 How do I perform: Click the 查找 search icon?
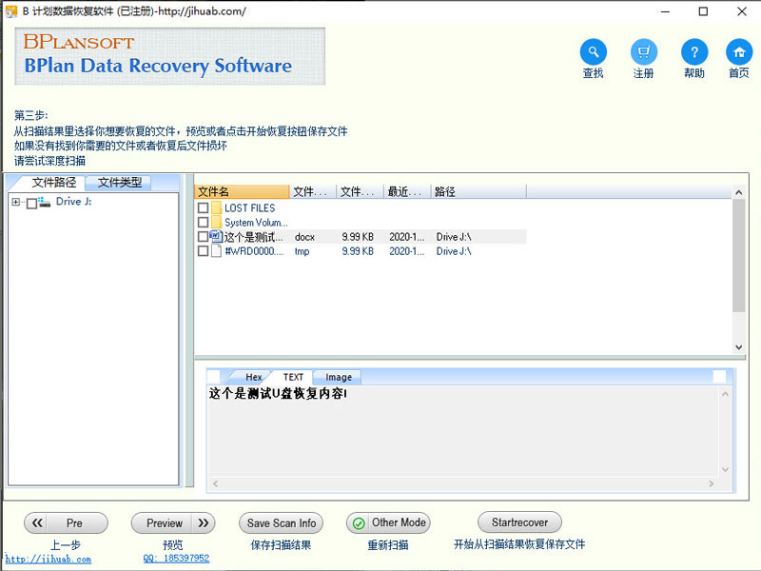[593, 51]
